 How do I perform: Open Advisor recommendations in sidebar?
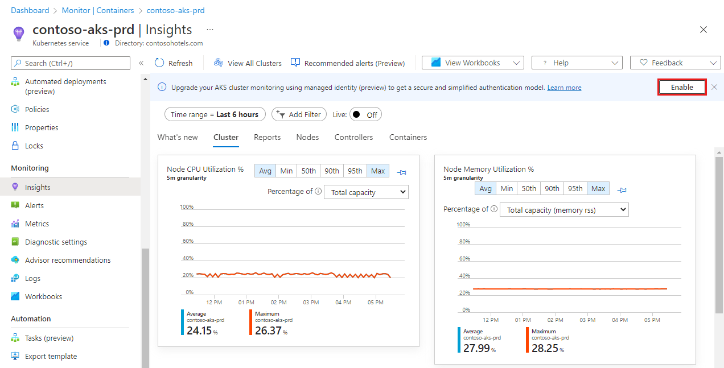67,260
